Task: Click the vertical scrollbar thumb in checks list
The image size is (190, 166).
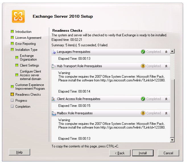Action: pos(172,108)
